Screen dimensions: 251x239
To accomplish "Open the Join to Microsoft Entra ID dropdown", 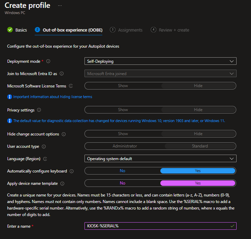I will 160,74.
